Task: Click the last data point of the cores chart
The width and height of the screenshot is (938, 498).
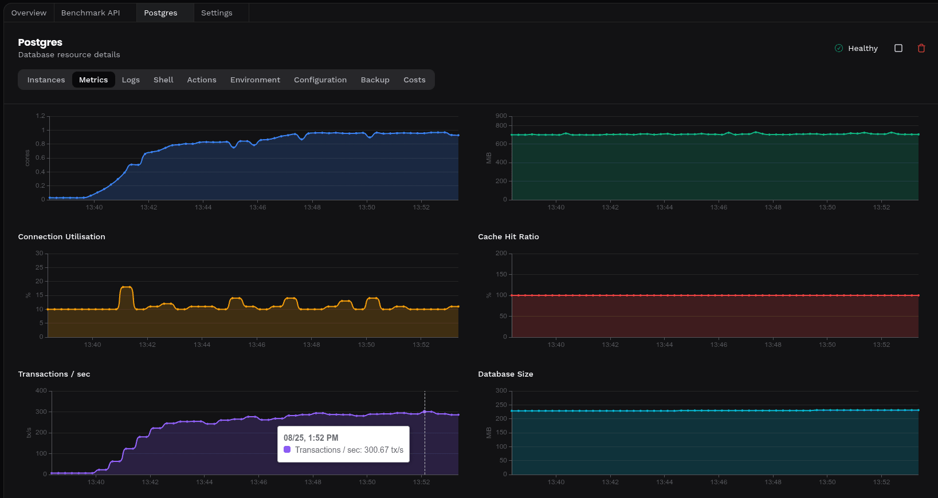Action: [x=458, y=135]
